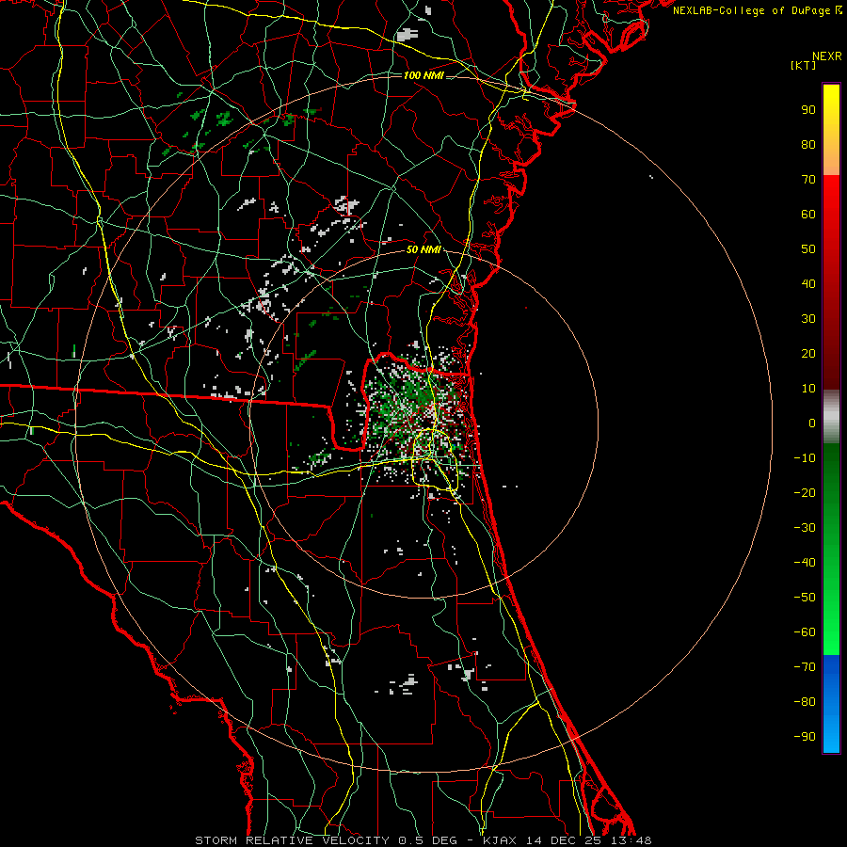Click the -80 value on the velocity scale
Viewport: 847px width, 847px height.
805,702
